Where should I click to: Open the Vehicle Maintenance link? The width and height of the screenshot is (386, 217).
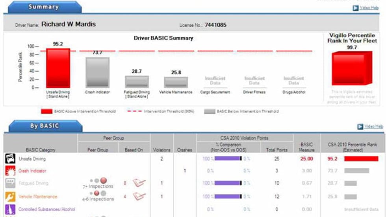(37, 197)
